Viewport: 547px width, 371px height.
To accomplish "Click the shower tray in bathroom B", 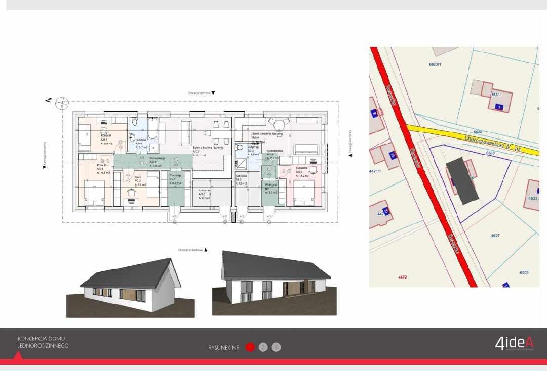I will click(x=241, y=164).
